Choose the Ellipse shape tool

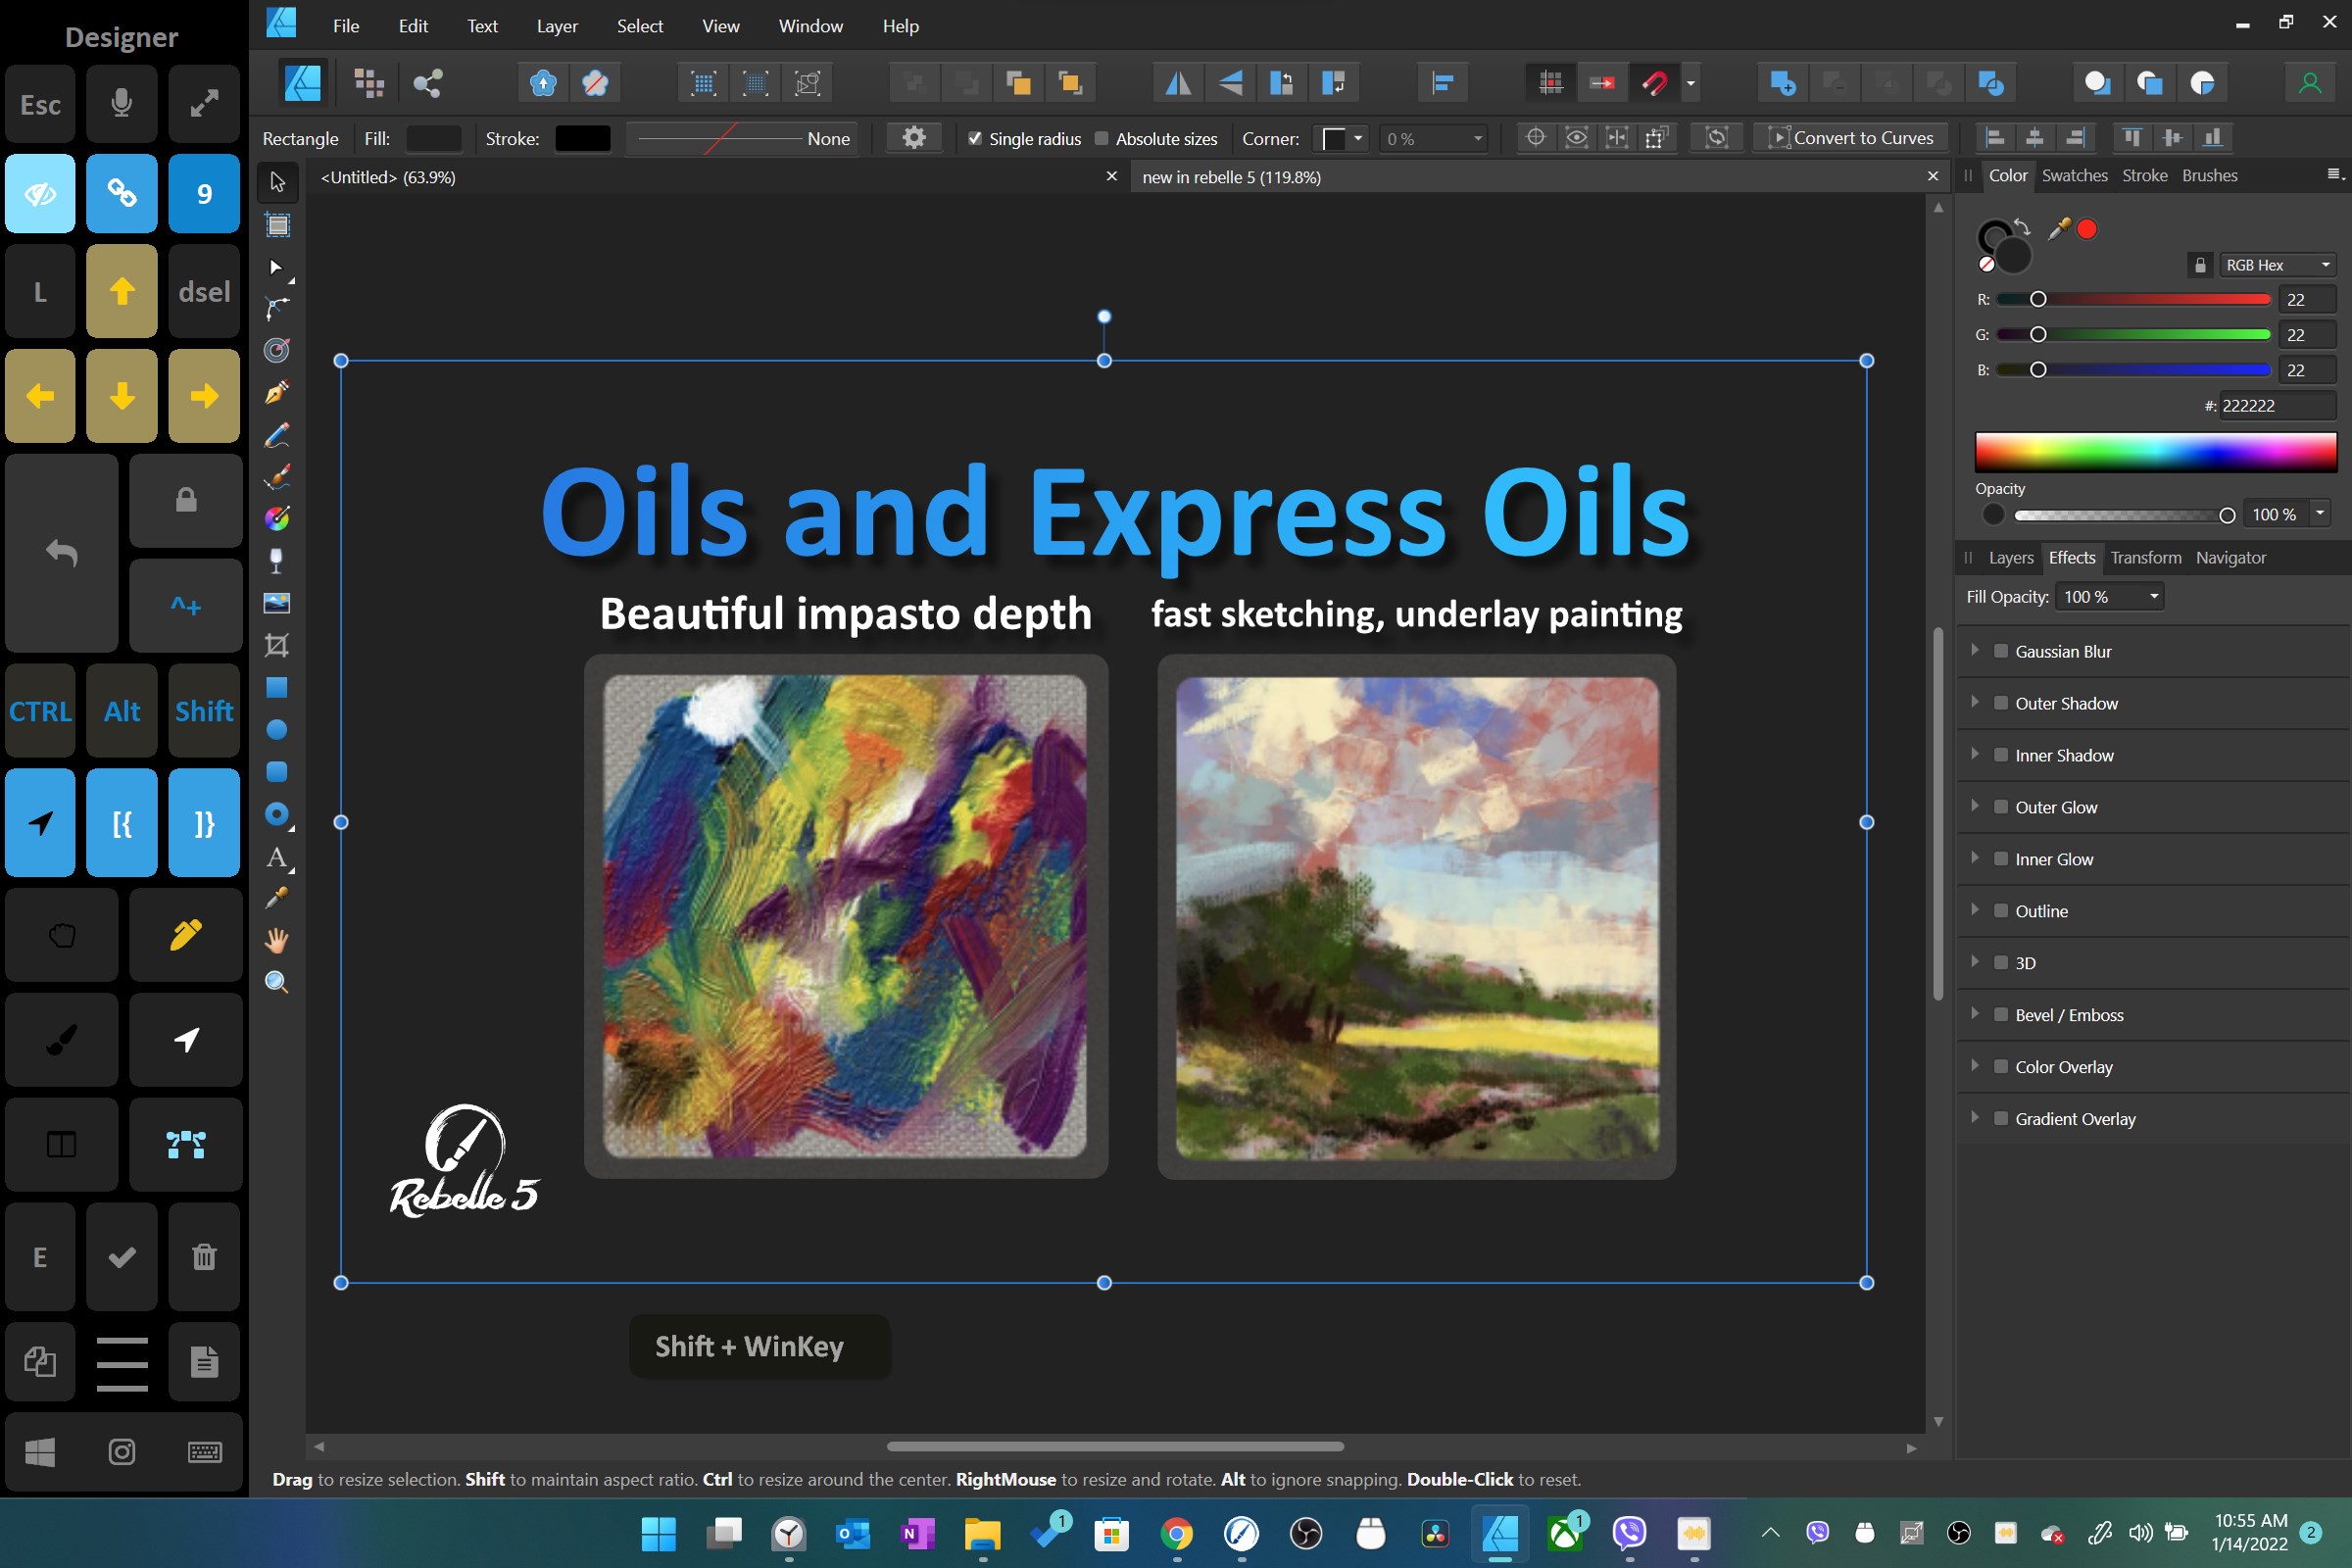point(277,730)
